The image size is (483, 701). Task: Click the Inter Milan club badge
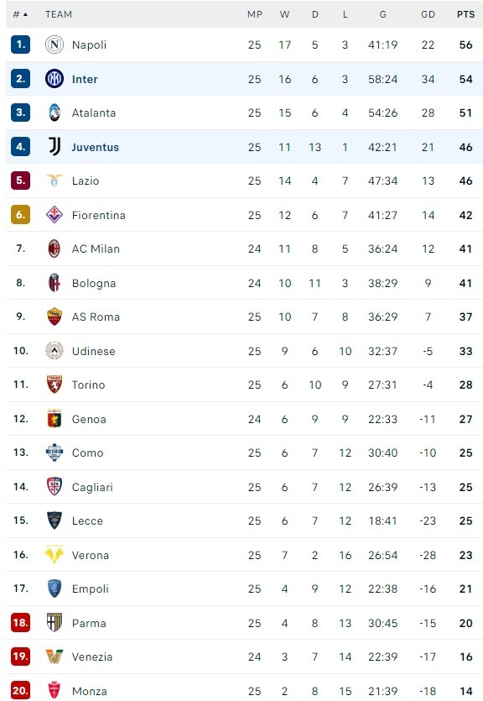pos(55,79)
